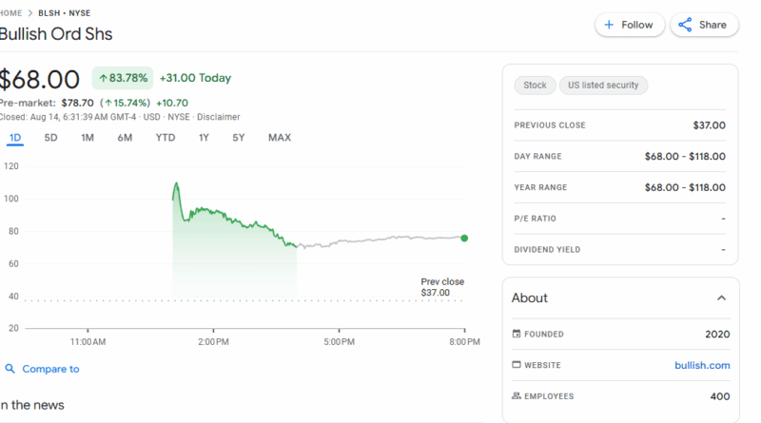Switch to the 5D chart range
Screen dimensions: 761x423
[x=51, y=138]
